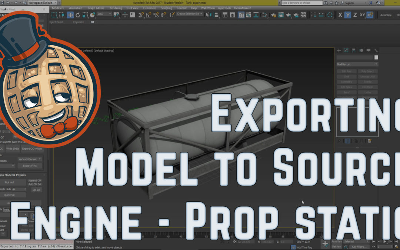
Task: Toggle the Auto Key button
Action: click(x=336, y=241)
